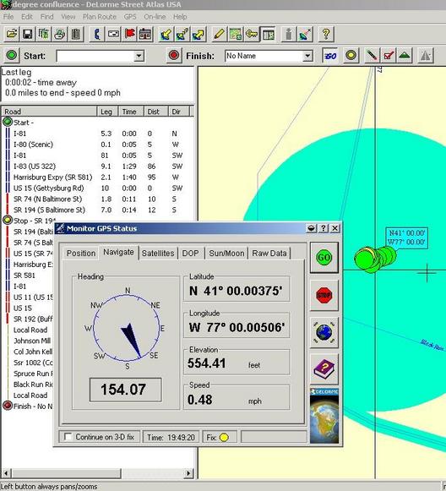Open the GPS menu

[130, 17]
